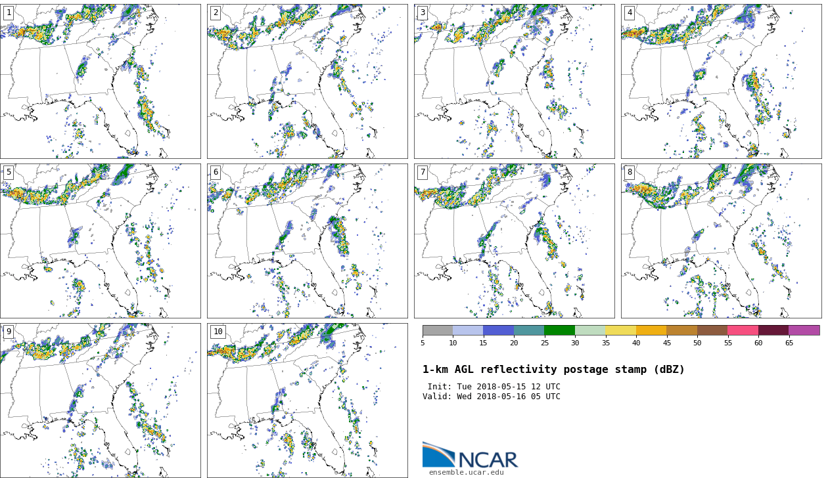This screenshot has width=828, height=478.
Task: Click the colorbar tick label 15
Action: point(483,343)
